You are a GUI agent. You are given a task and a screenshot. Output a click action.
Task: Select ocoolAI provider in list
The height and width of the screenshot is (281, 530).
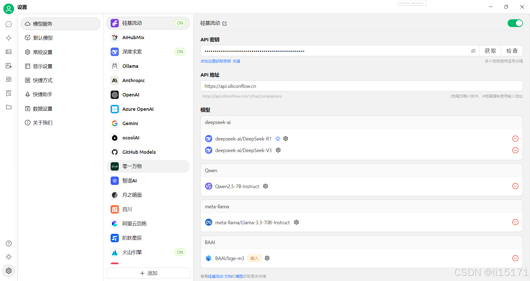click(148, 138)
